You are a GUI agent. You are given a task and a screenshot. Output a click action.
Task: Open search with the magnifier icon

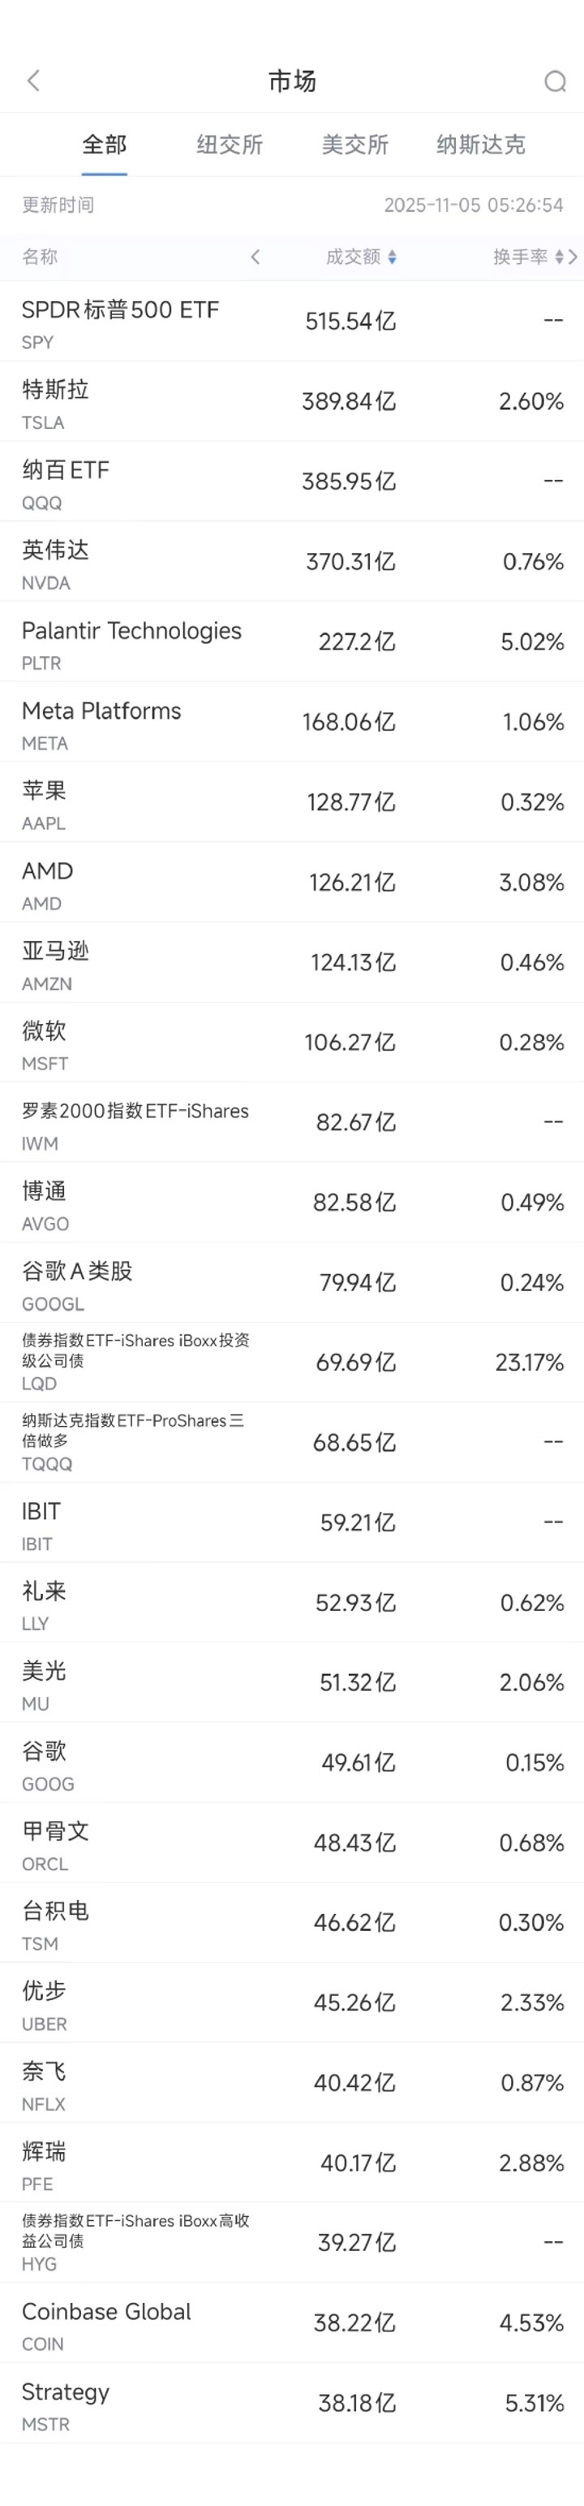tap(554, 80)
